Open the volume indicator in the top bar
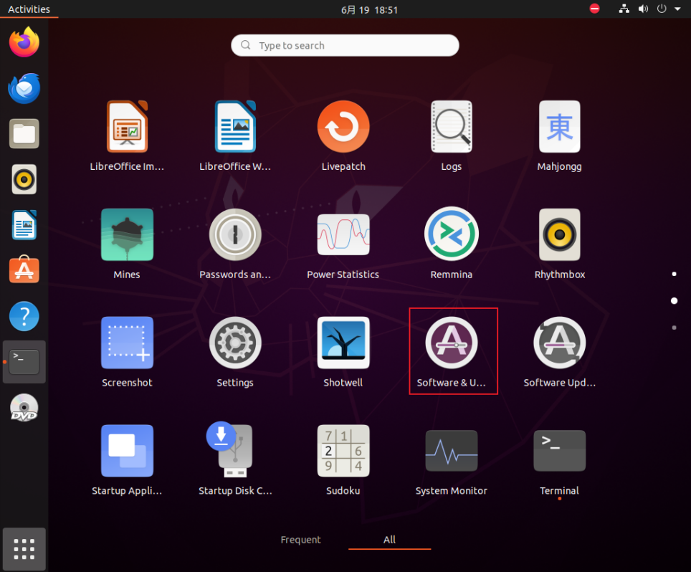Viewport: 691px width, 572px height. click(x=643, y=9)
